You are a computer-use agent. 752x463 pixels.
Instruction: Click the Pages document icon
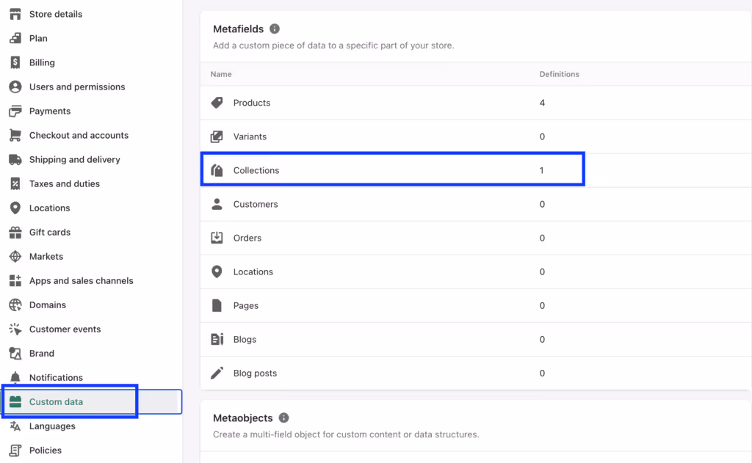pos(217,305)
